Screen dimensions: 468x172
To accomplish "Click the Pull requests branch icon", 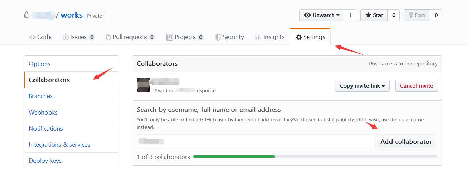I will tap(108, 37).
